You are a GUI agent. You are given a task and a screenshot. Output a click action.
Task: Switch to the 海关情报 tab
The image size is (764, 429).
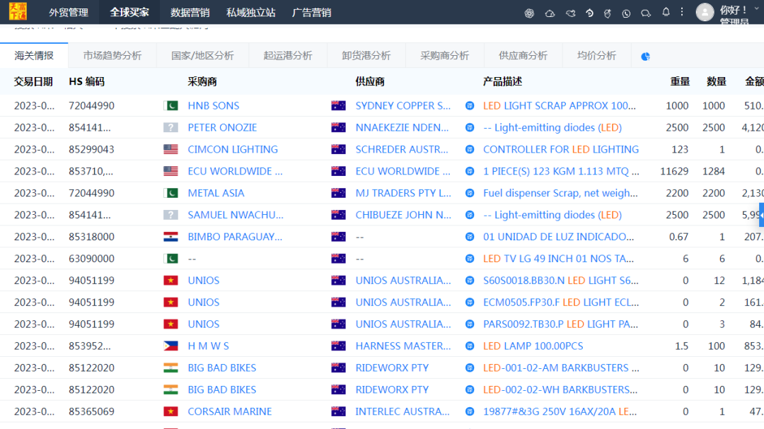coord(34,56)
